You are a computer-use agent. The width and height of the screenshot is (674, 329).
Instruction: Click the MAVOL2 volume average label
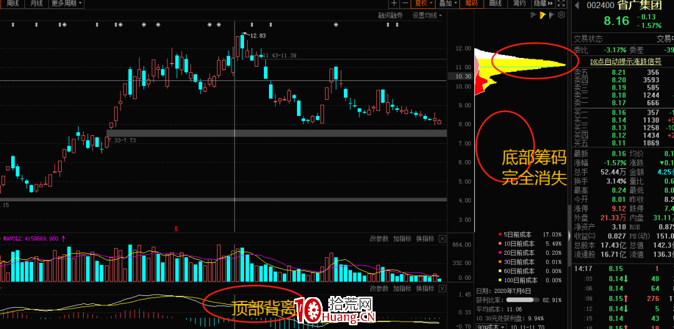pyautogui.click(x=31, y=238)
